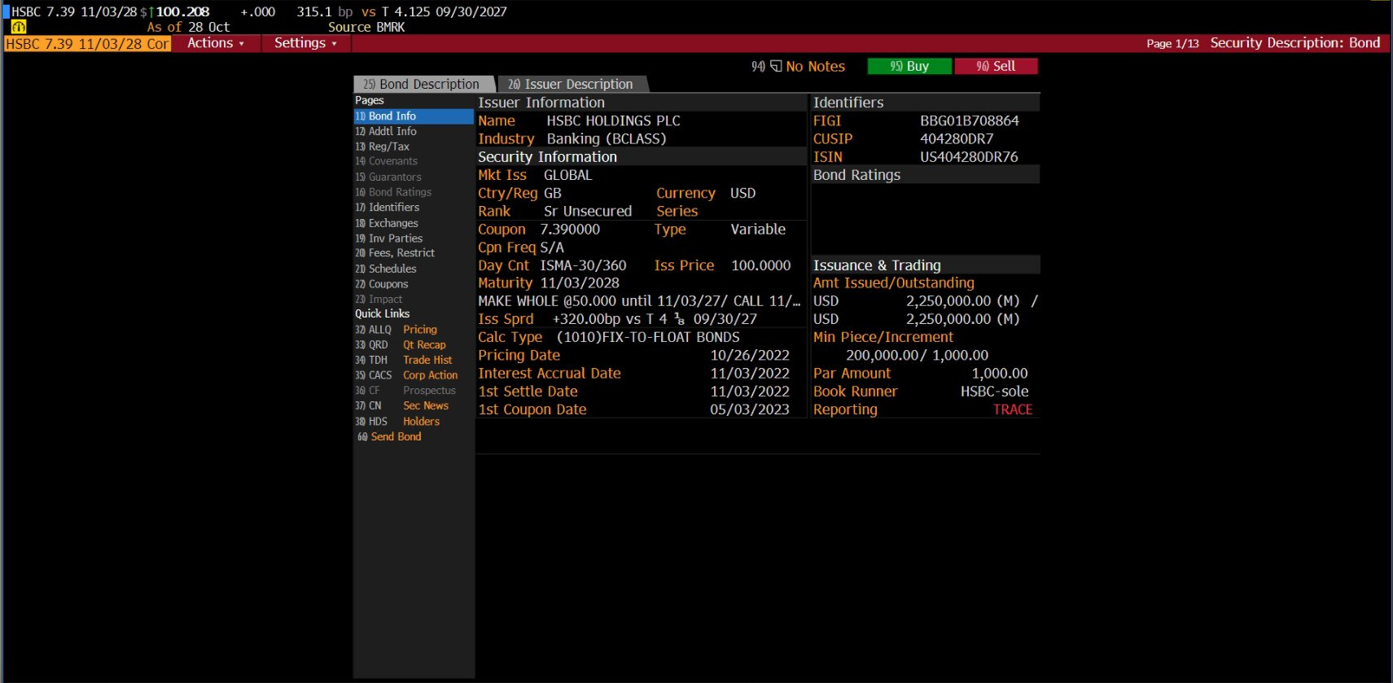Image resolution: width=1393 pixels, height=683 pixels.
Task: Switch to the Issuer Description tab
Action: [x=572, y=84]
